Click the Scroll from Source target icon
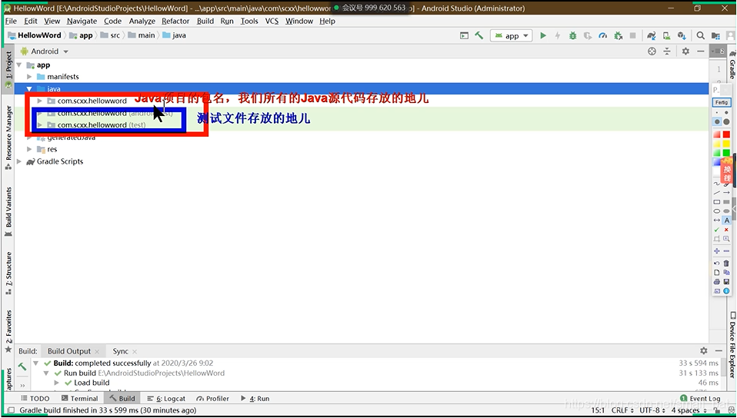This screenshot has height=418, width=737. point(652,51)
